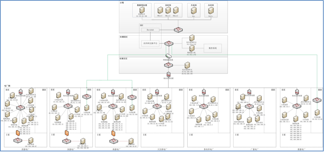Click 纵向加密装置 icon below 双调II区
Image resolution: width=324 pixels, height=152 pixels.
(x=169, y=75)
